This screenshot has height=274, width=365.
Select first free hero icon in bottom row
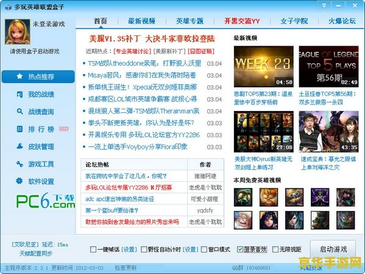click(243, 220)
